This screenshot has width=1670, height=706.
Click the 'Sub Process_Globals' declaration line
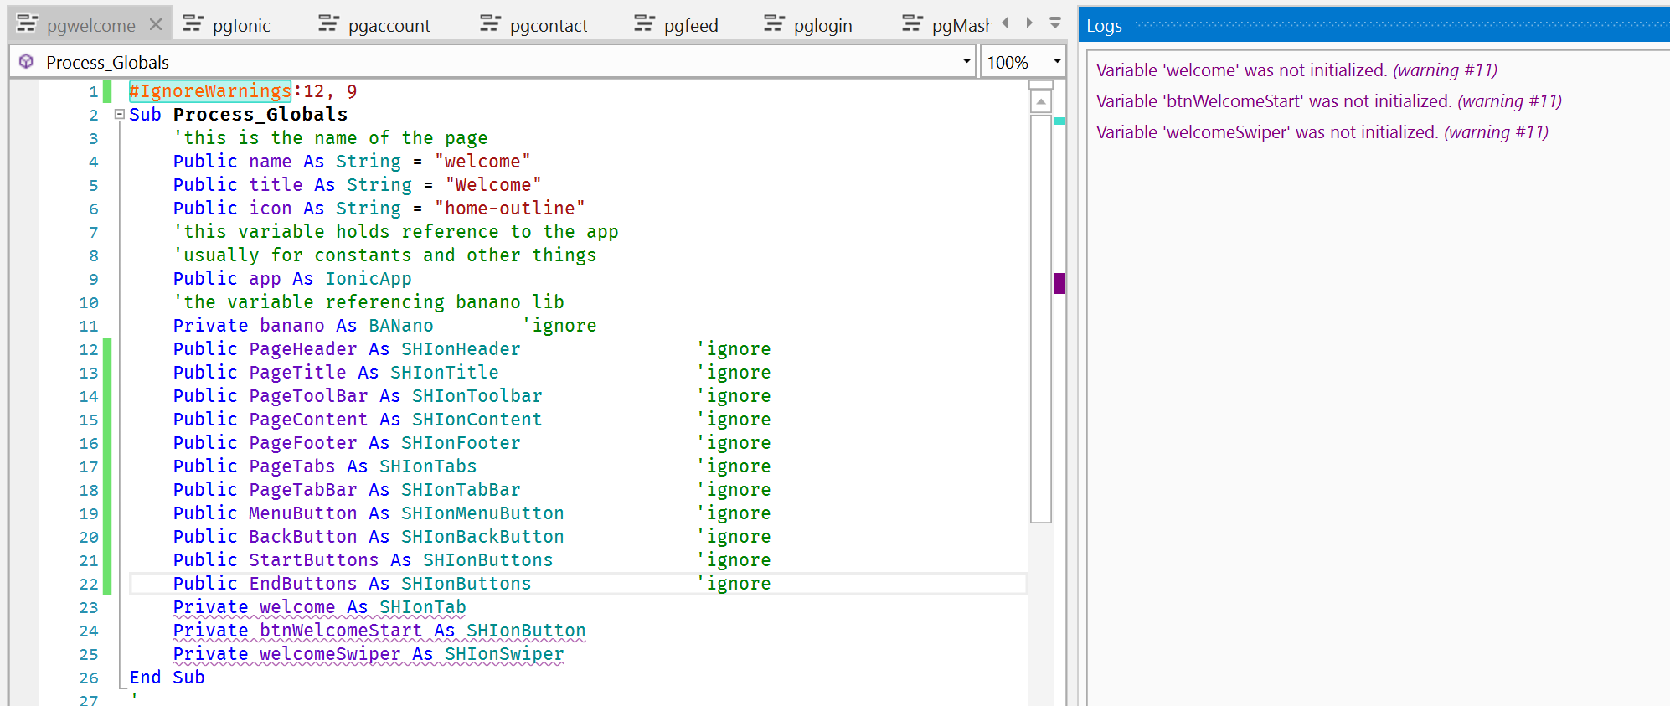pos(239,115)
